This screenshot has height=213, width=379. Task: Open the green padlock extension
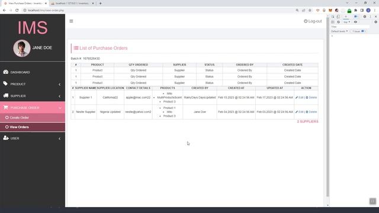(349, 11)
